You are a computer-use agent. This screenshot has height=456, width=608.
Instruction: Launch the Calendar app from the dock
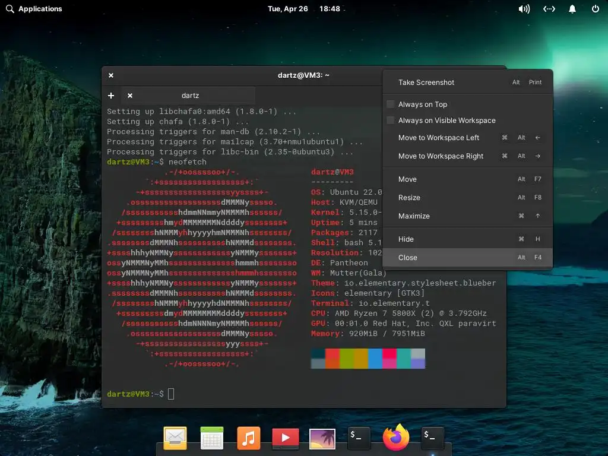click(212, 438)
